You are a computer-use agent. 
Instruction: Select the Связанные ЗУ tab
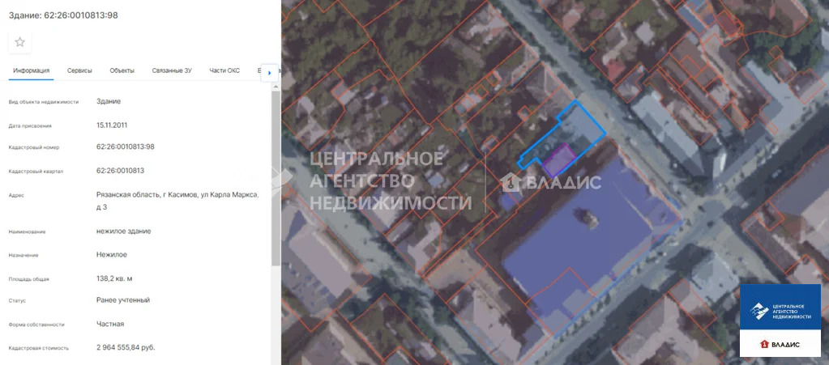tap(172, 70)
